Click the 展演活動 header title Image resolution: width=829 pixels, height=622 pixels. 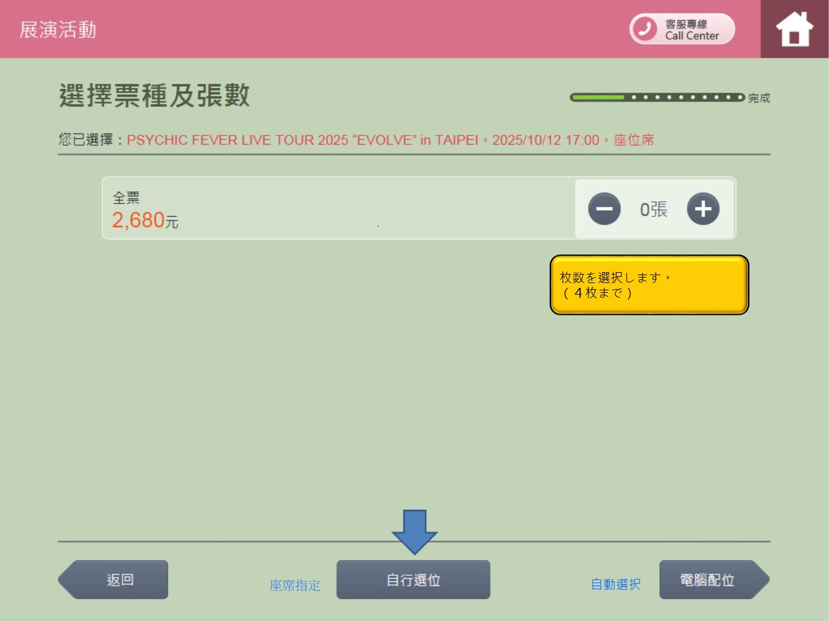pos(58,30)
